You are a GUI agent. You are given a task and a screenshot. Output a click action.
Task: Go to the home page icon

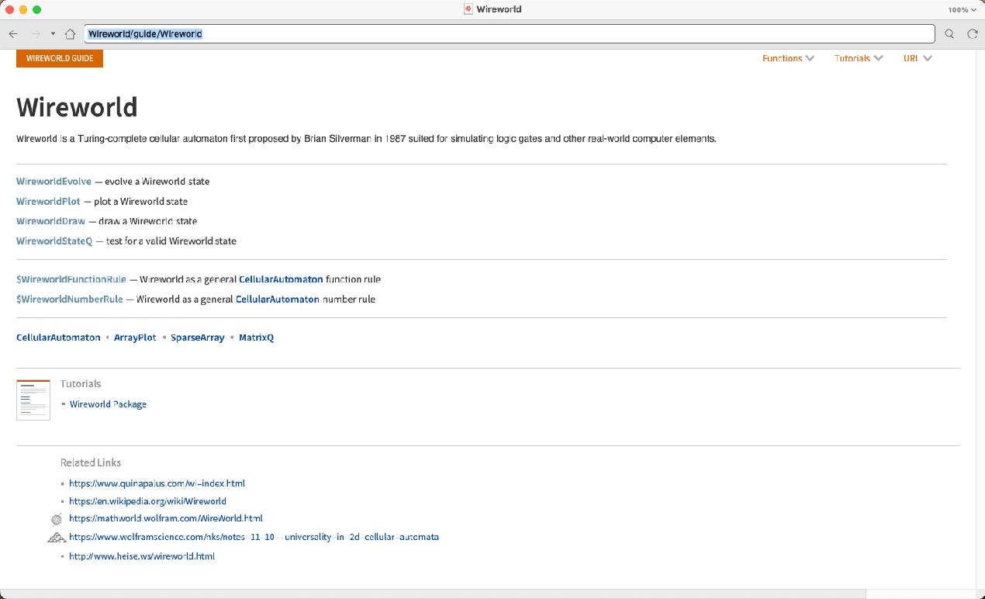pyautogui.click(x=70, y=34)
